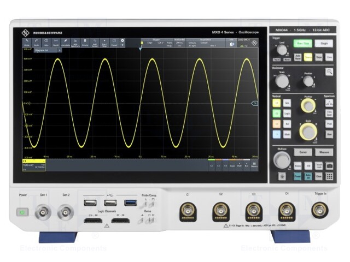Tap the Help icon in the toolbar
Image resolution: width=350 pixels, height=262 pixels.
46,42
